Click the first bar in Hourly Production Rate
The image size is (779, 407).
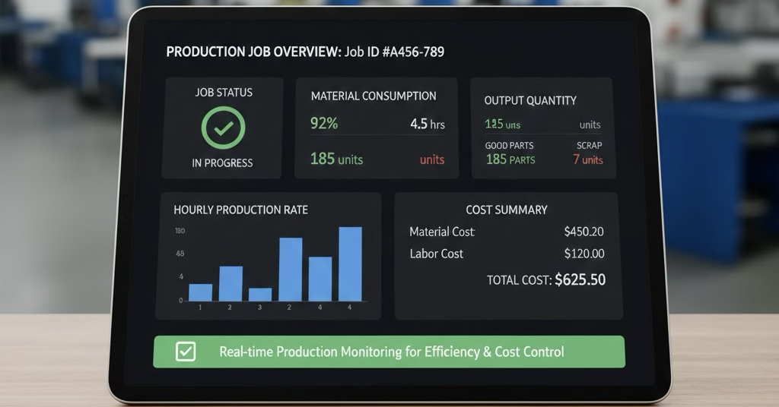click(x=200, y=292)
